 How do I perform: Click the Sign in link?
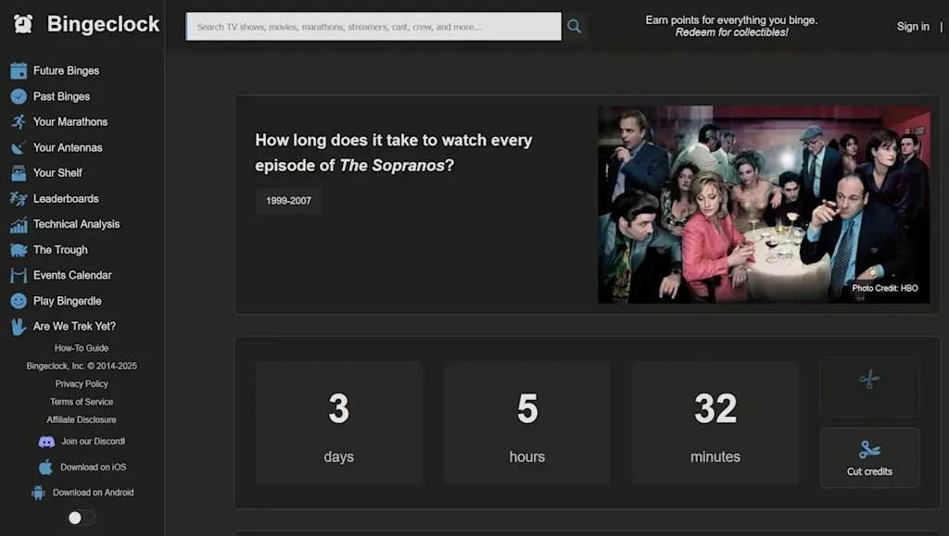click(913, 27)
